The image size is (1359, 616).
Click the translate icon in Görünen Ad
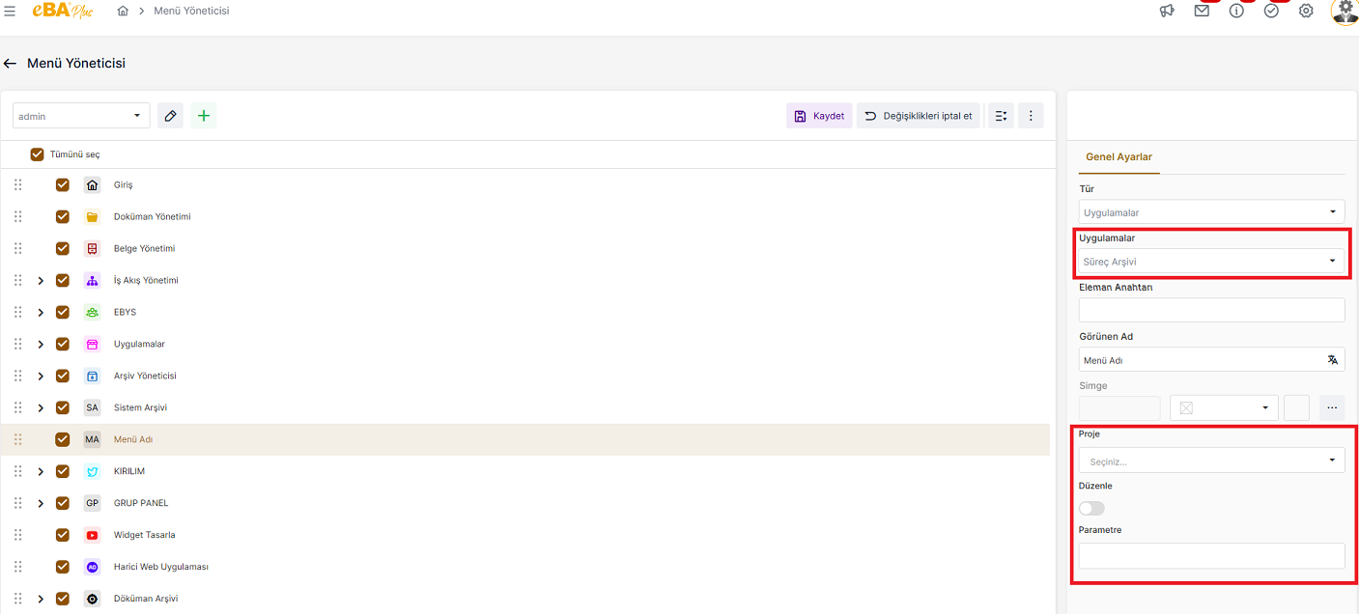click(x=1333, y=359)
